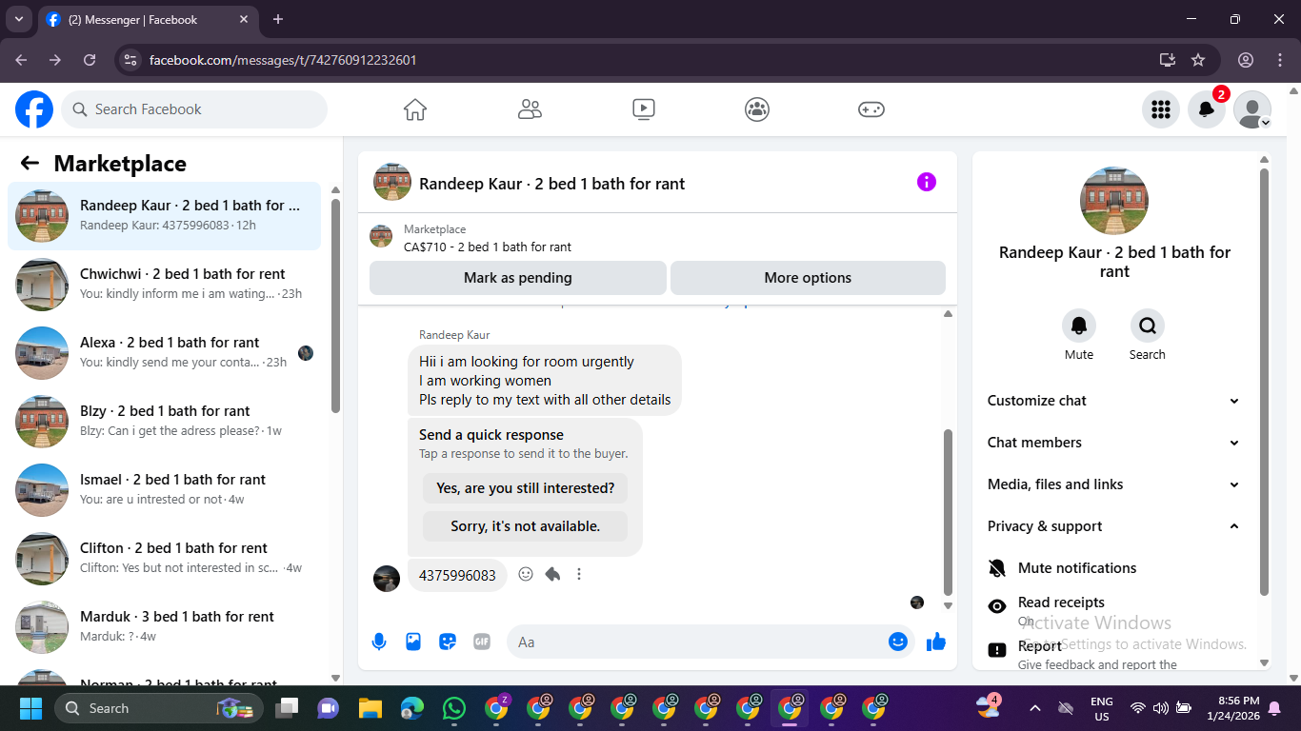Open Task View in the taskbar

287,708
